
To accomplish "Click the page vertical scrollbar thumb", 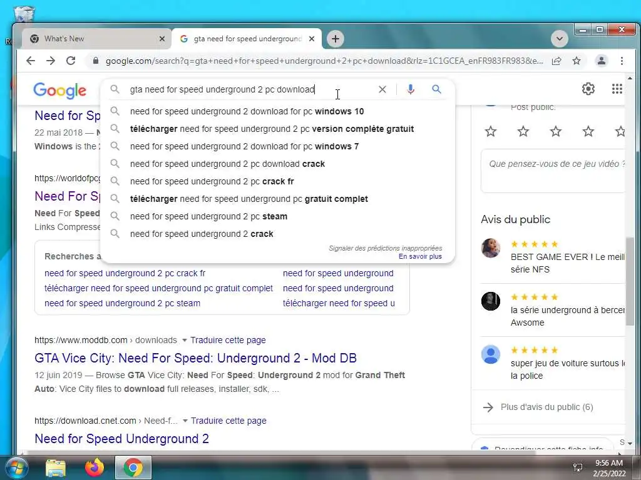I will click(x=630, y=281).
